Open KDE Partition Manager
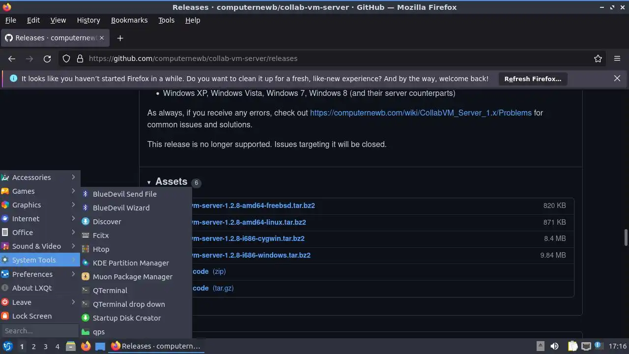This screenshot has height=354, width=629. click(136, 263)
